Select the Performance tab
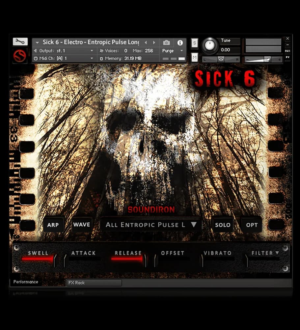Screen dimensions: 300x330 click(25, 282)
